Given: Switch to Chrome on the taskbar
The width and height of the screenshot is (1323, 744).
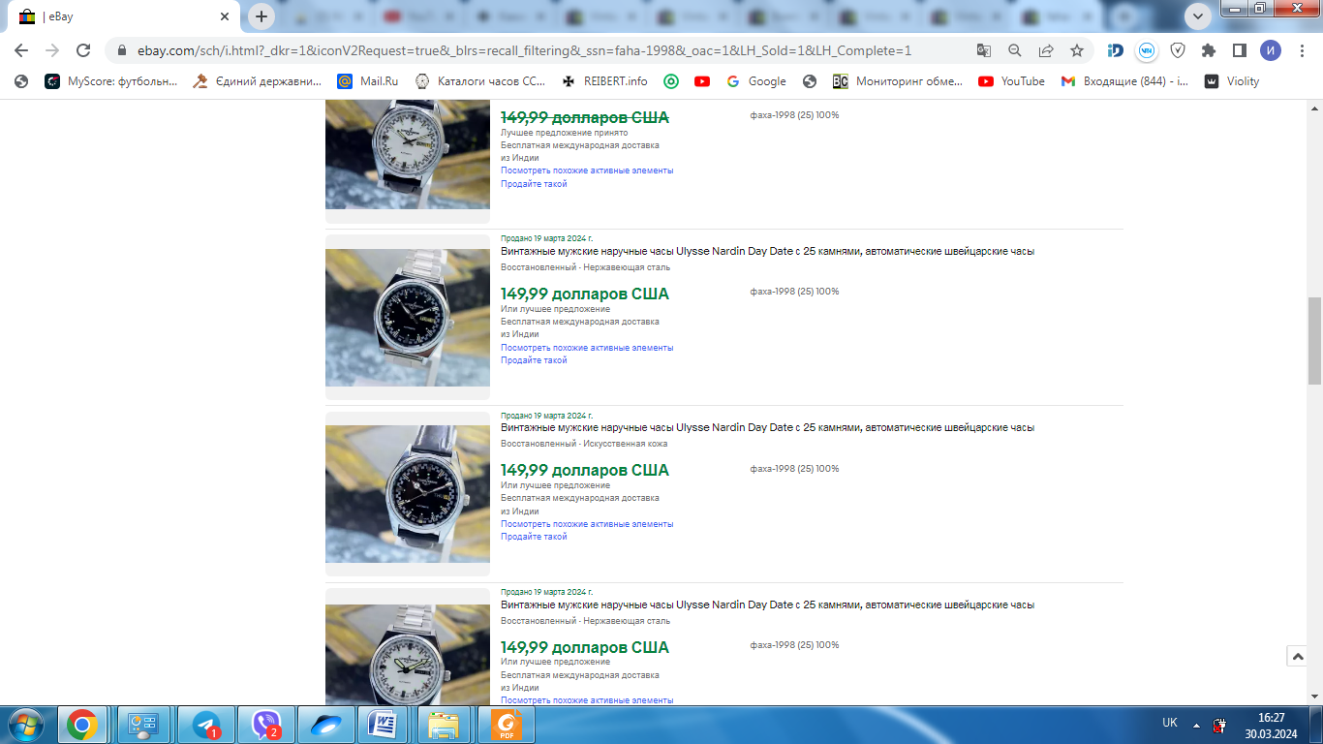Looking at the screenshot, I should (82, 725).
